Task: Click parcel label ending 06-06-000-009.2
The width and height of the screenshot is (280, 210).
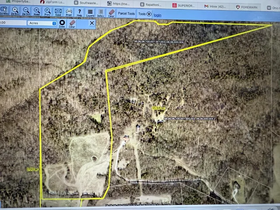Action: click(189, 119)
